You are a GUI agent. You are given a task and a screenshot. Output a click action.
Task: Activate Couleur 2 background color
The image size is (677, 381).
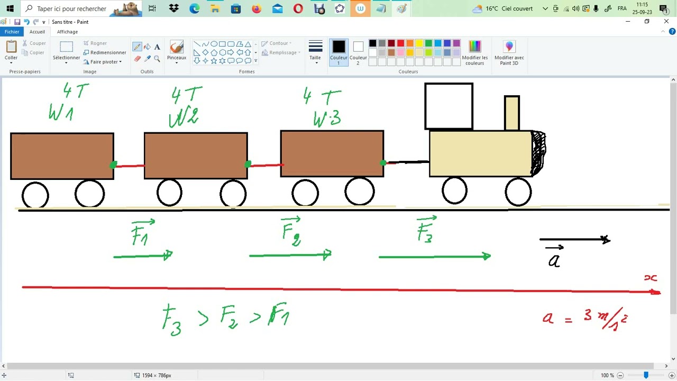[x=358, y=52]
